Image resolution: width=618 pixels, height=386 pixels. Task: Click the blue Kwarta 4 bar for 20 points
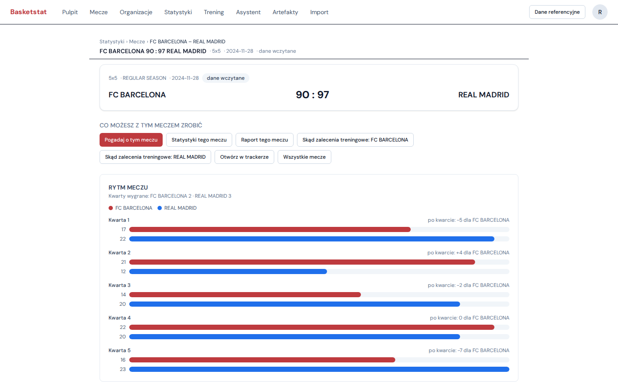(x=294, y=337)
